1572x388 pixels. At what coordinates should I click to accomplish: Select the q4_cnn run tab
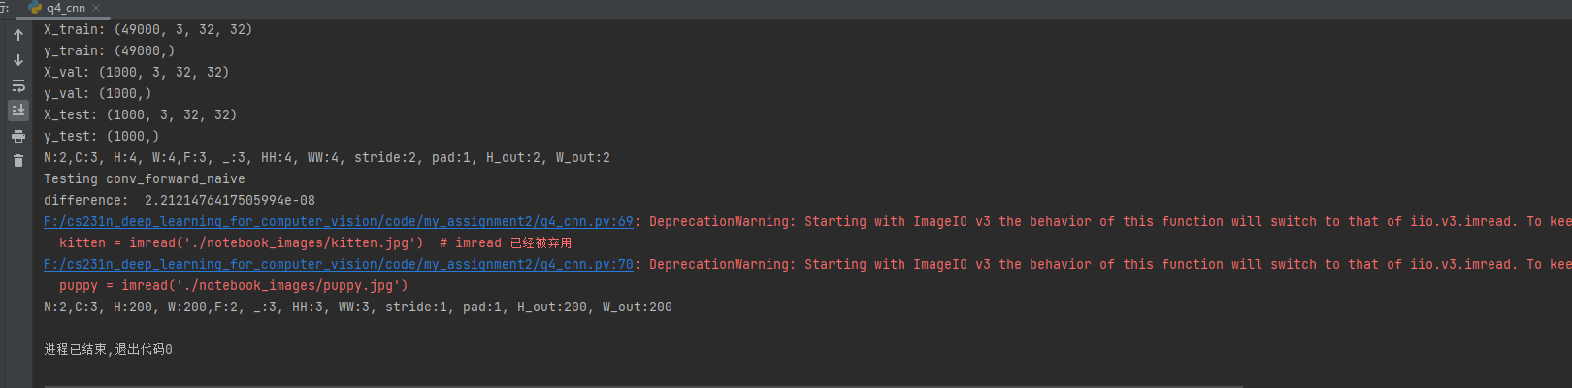click(64, 8)
